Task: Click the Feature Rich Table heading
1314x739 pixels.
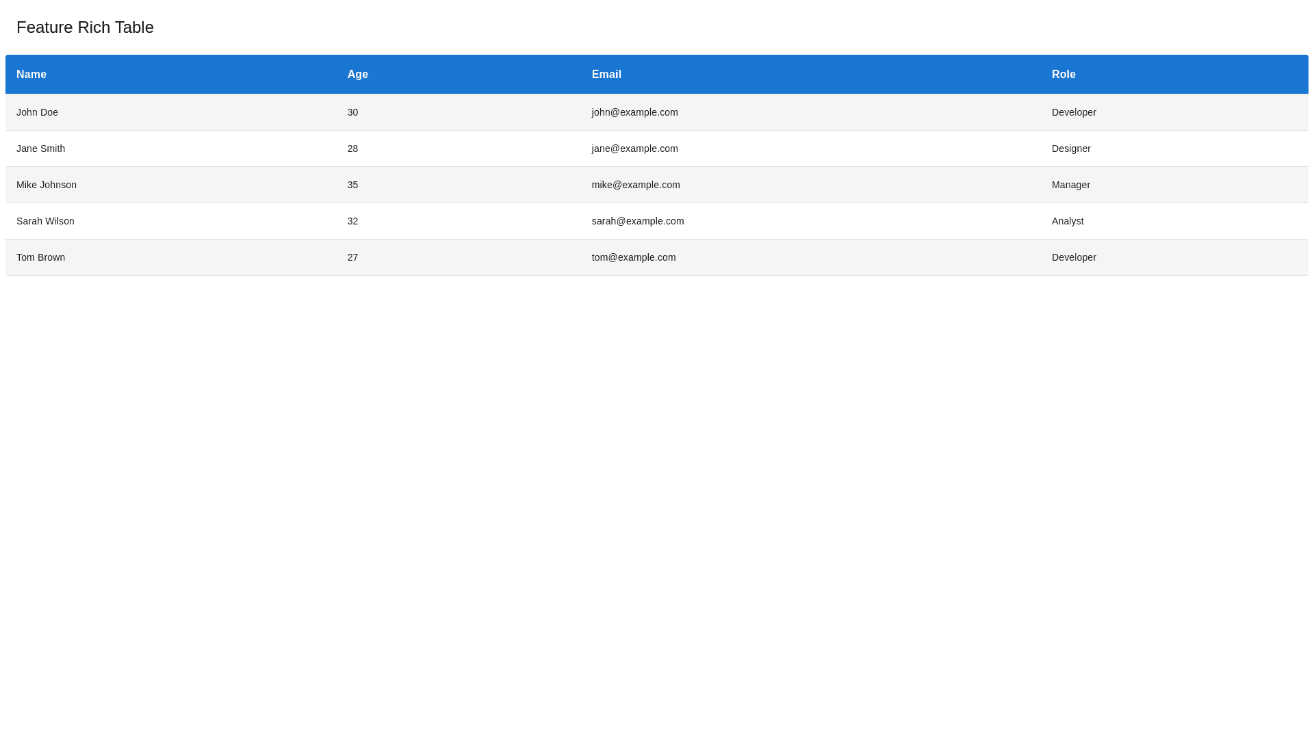Action: 85,27
